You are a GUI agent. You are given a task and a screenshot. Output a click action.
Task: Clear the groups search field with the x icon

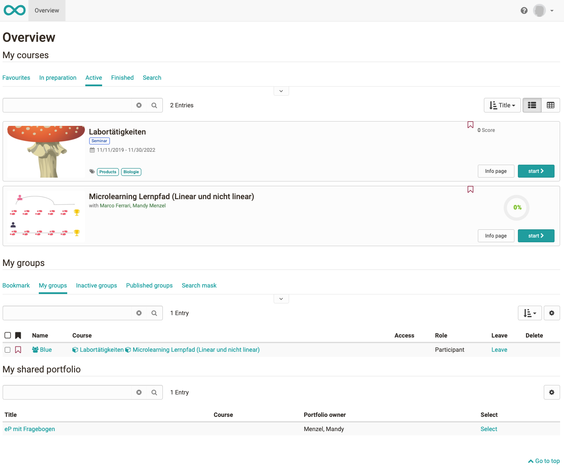(x=139, y=313)
